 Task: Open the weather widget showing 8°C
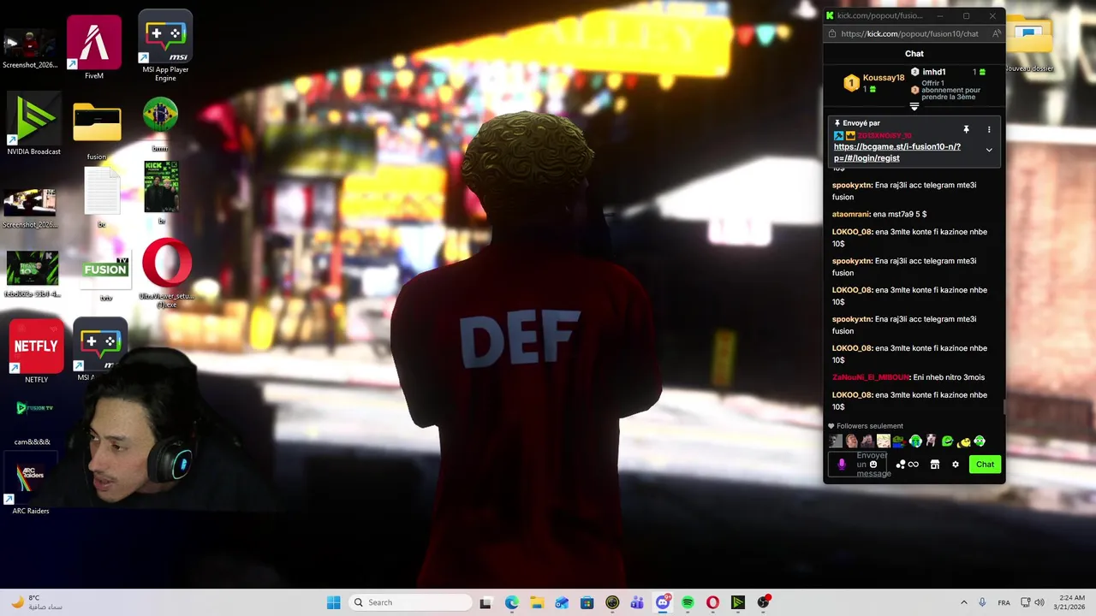click(36, 602)
